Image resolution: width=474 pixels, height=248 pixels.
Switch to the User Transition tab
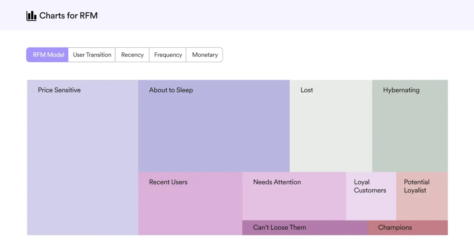[92, 55]
